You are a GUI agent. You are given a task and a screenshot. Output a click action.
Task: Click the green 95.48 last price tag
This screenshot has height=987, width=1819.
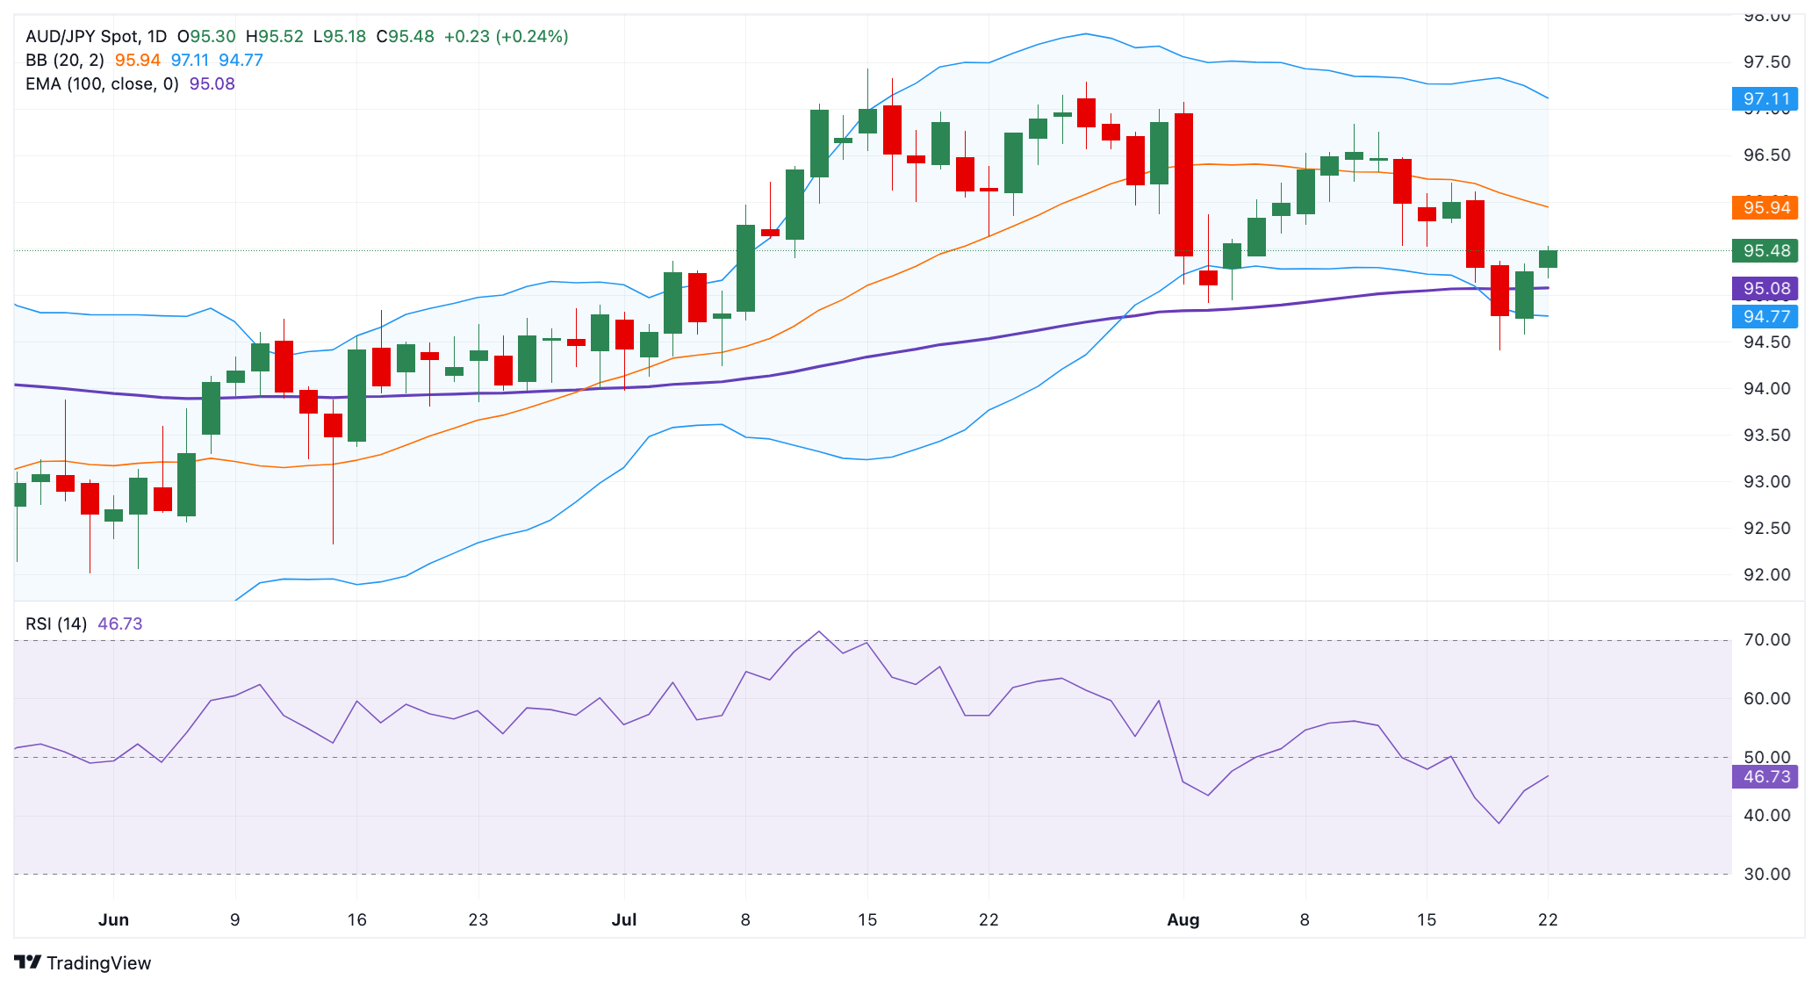coord(1765,251)
